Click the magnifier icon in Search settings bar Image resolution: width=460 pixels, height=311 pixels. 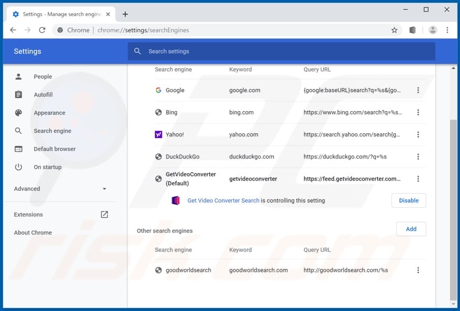coord(137,51)
